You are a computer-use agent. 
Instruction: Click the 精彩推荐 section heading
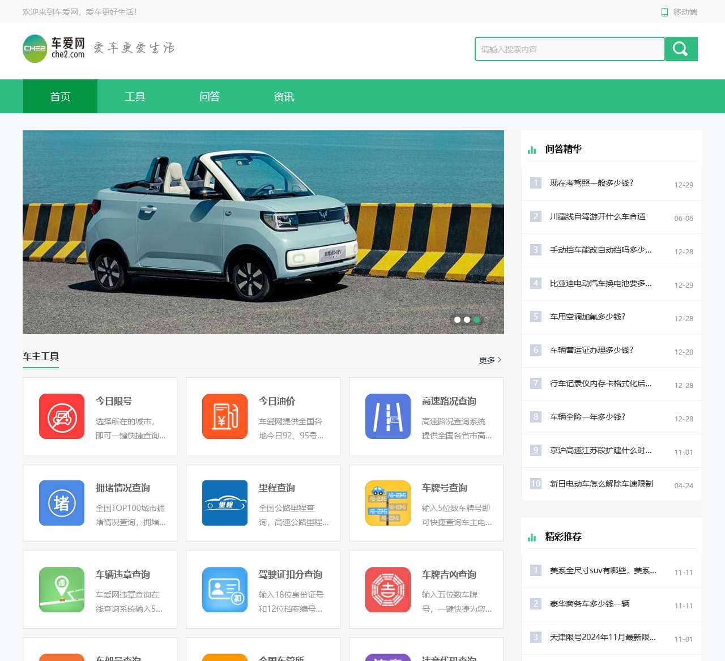(563, 536)
